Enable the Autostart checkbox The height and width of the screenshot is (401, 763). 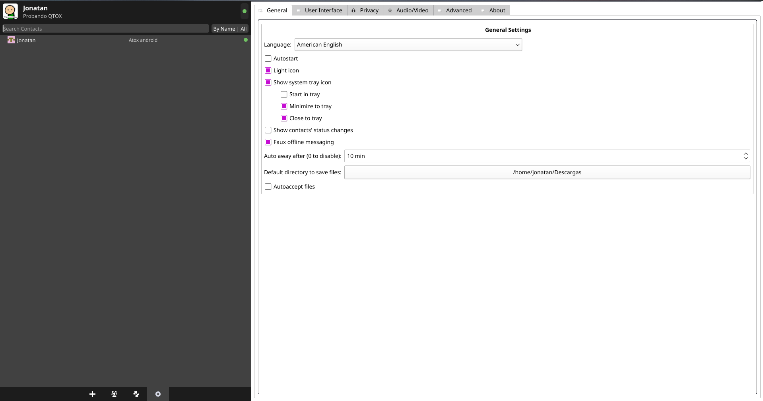click(x=268, y=58)
